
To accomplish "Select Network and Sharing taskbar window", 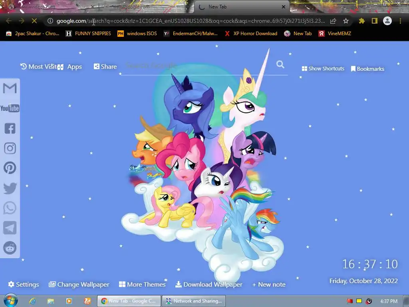I will [x=194, y=301].
